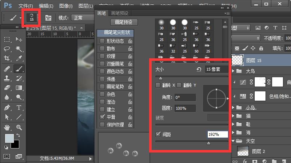Click the 间距 192% input field
Screen dimensions: 291x163
click(x=218, y=134)
